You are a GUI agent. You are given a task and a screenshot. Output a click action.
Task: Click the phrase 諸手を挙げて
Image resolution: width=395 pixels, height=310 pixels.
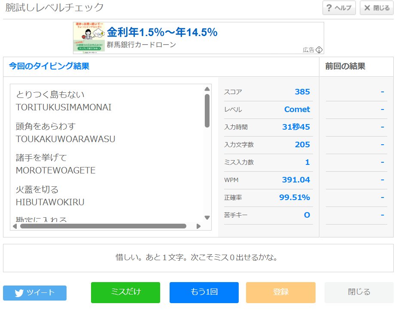(41, 158)
